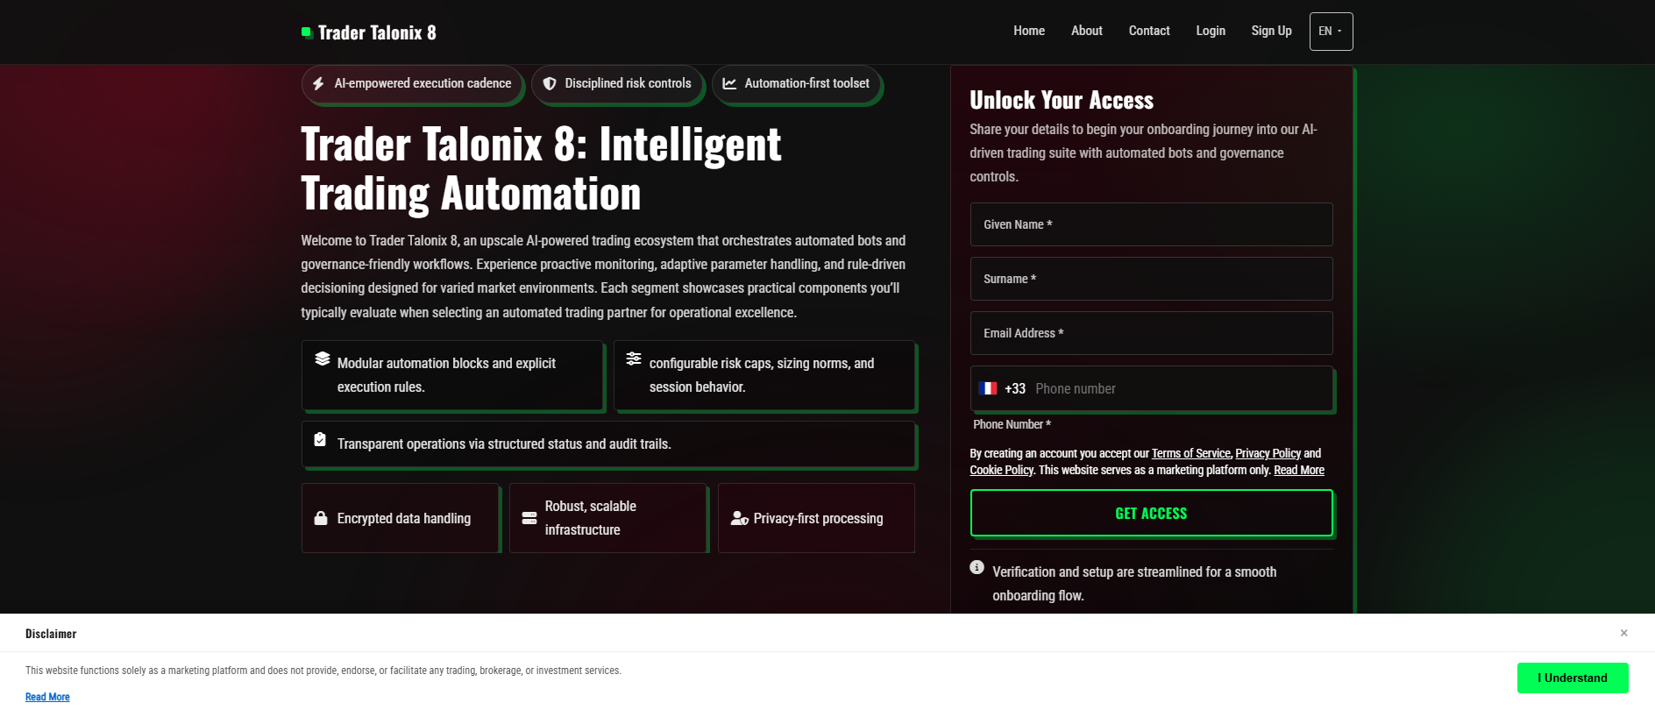Image resolution: width=1655 pixels, height=717 pixels.
Task: Go to the Home menu item
Action: [1029, 31]
